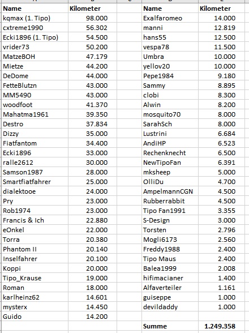Select the Smartfiatfahrer cell
The height and width of the screenshot is (333, 249).
35,182
